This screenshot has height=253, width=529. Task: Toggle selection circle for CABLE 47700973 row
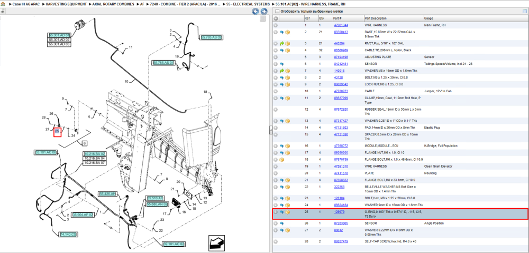point(276,91)
